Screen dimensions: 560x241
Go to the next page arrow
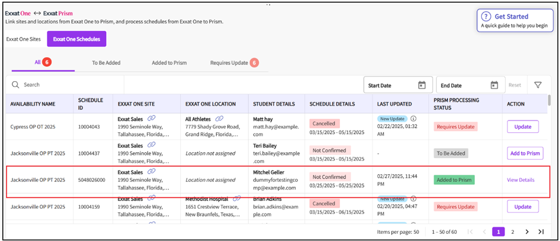[x=527, y=231]
